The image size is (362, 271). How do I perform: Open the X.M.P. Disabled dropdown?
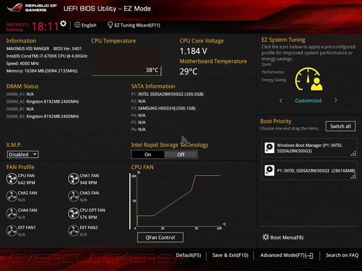pyautogui.click(x=23, y=155)
